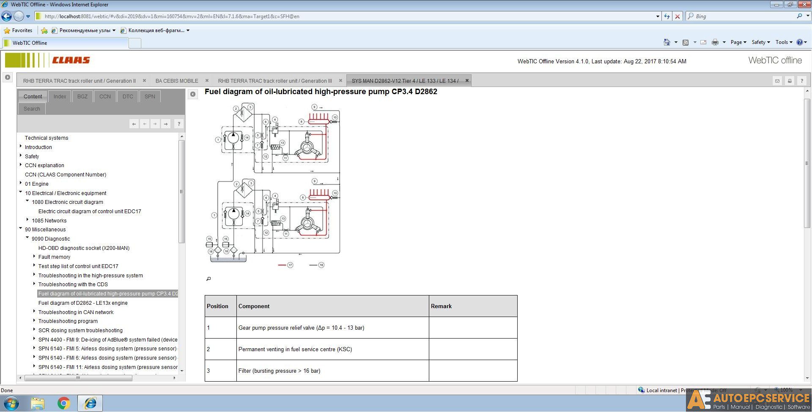The image size is (812, 412).
Task: Click the browser Print icon
Action: pos(715,42)
